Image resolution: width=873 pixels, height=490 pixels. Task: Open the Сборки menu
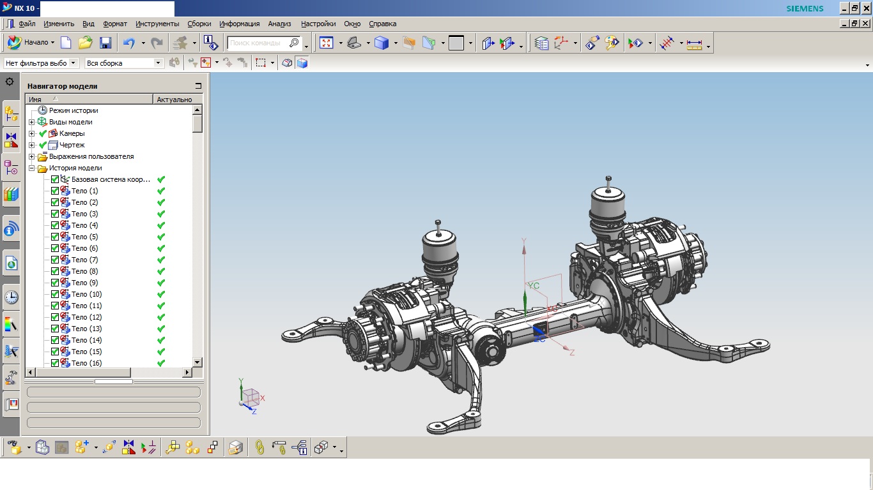[199, 24]
